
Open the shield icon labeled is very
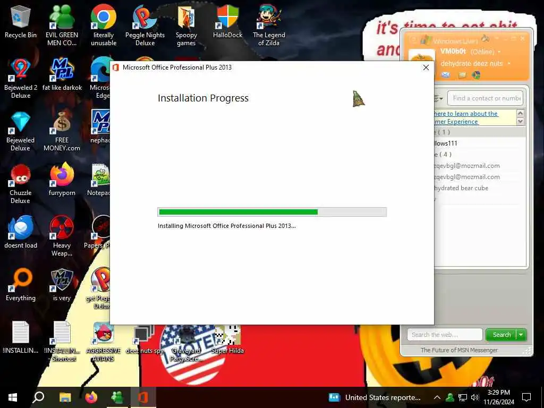tap(62, 285)
